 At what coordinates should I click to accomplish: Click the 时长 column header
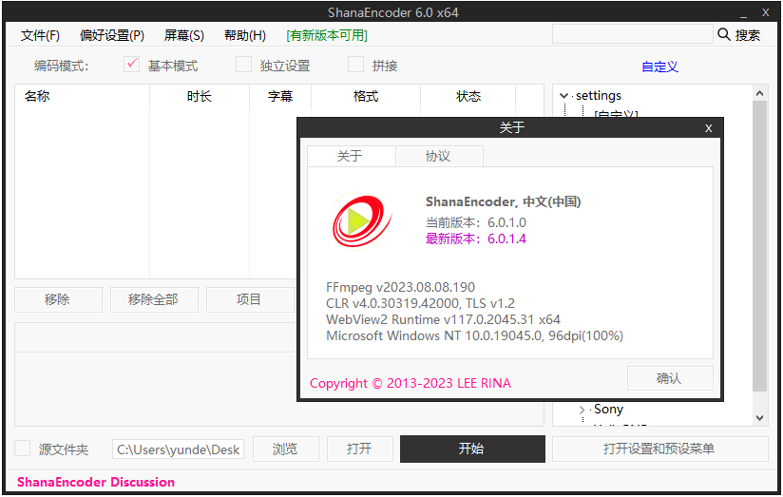pyautogui.click(x=200, y=96)
